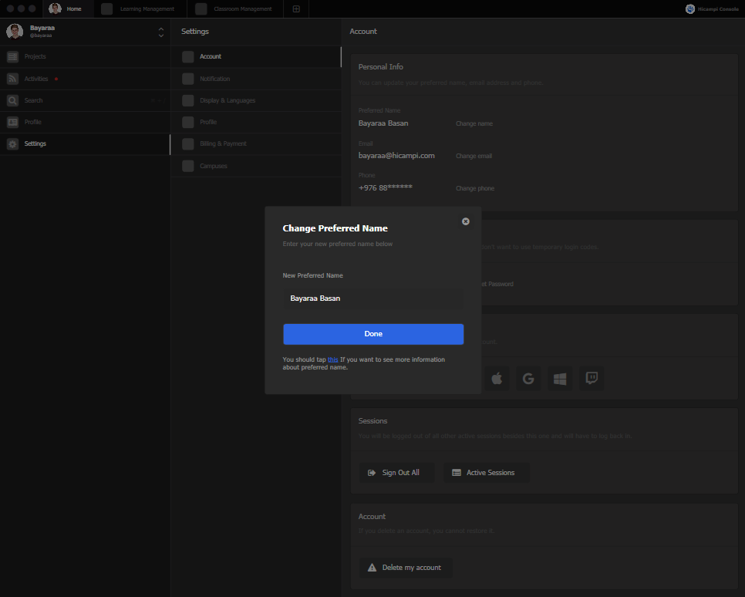This screenshot has height=597, width=745.
Task: Click Sign Out All sessions
Action: 397,472
